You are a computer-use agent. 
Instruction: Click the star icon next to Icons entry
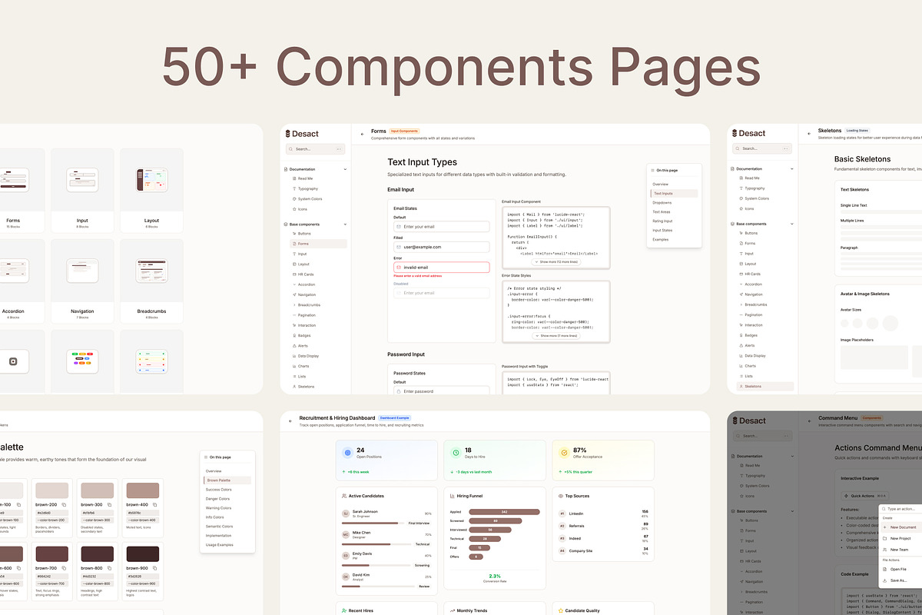294,209
